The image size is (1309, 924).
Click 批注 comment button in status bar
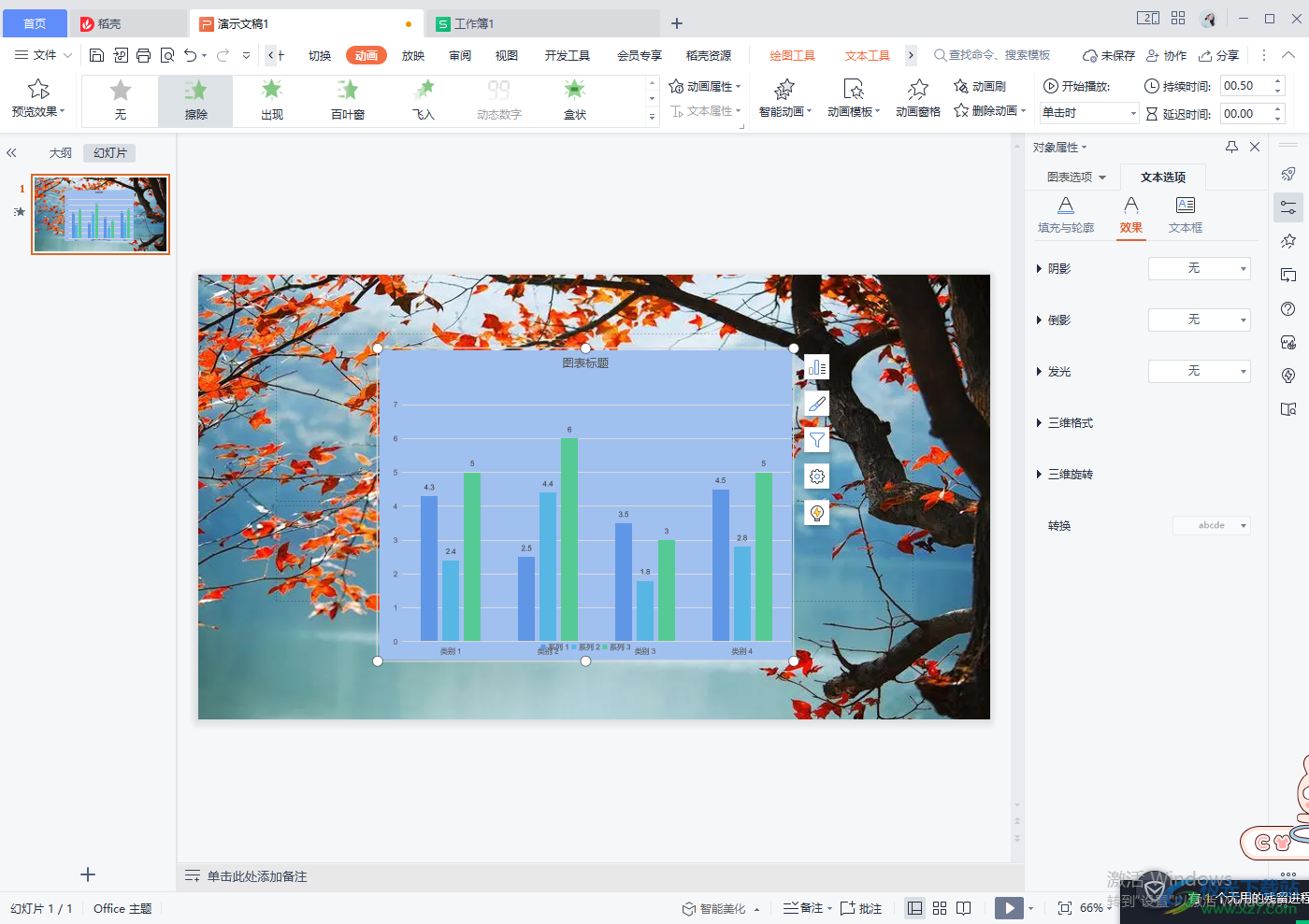click(x=861, y=908)
